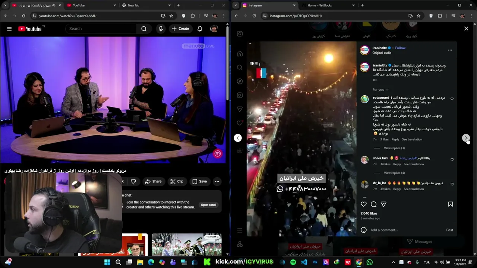Switch to the New Tab tab
The width and height of the screenshot is (477, 268).
tap(146, 5)
